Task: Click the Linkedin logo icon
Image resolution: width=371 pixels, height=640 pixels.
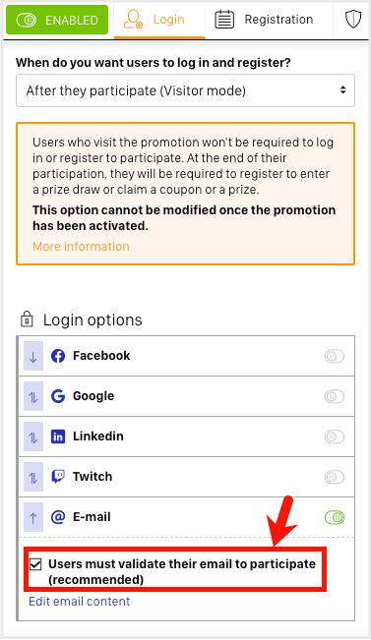Action: point(58,436)
